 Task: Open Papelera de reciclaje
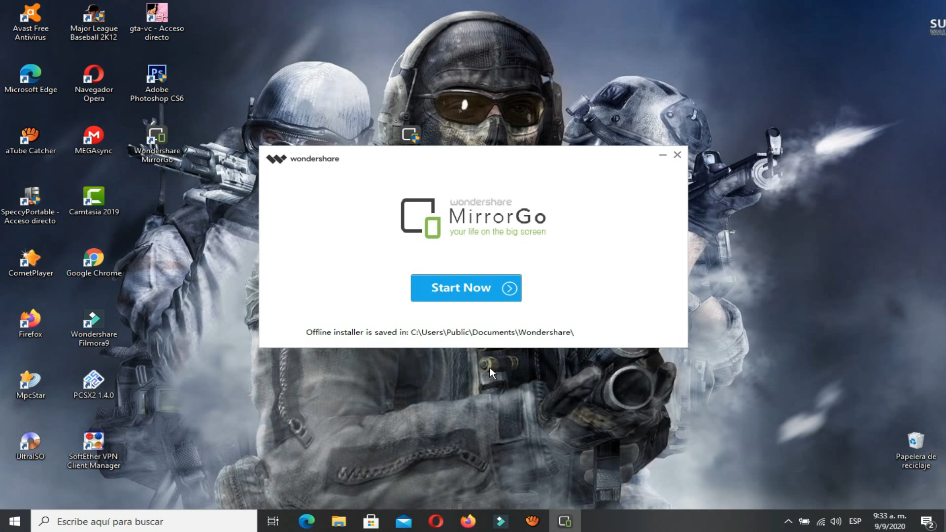[x=915, y=441]
